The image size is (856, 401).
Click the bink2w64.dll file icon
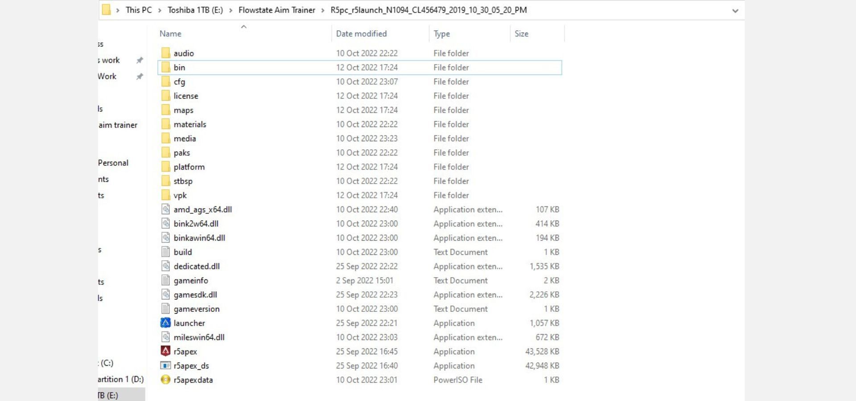165,224
